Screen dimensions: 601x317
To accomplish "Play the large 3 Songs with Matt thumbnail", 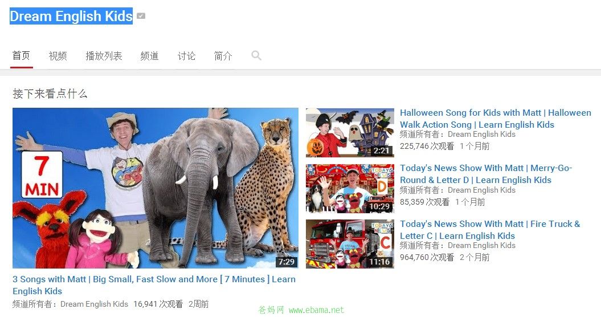I will point(155,188).
